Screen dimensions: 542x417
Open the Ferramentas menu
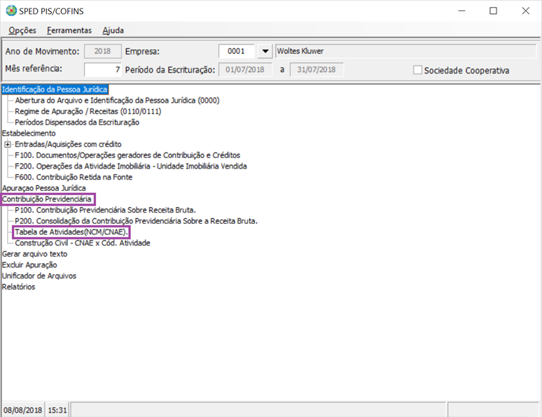pyautogui.click(x=69, y=30)
